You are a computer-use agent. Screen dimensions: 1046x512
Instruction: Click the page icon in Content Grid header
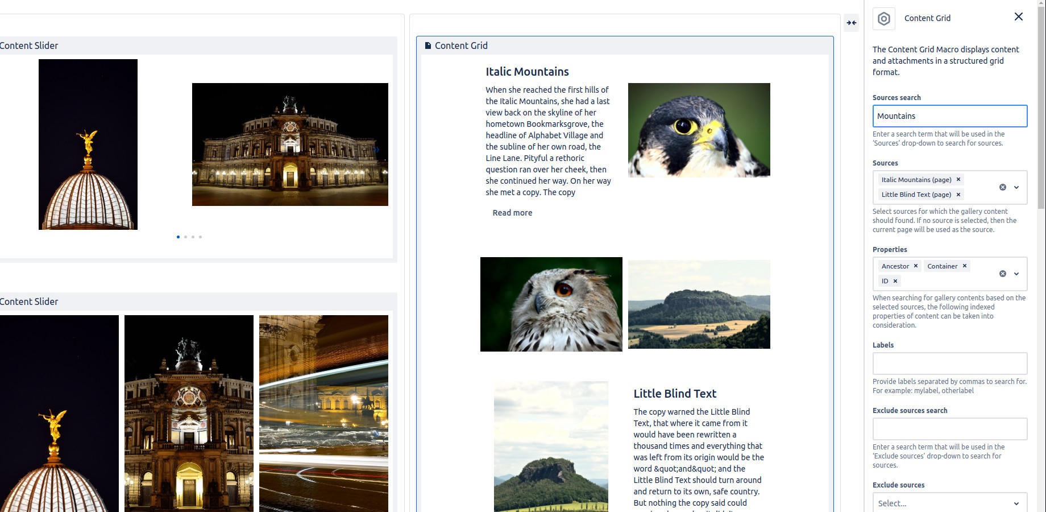[427, 46]
